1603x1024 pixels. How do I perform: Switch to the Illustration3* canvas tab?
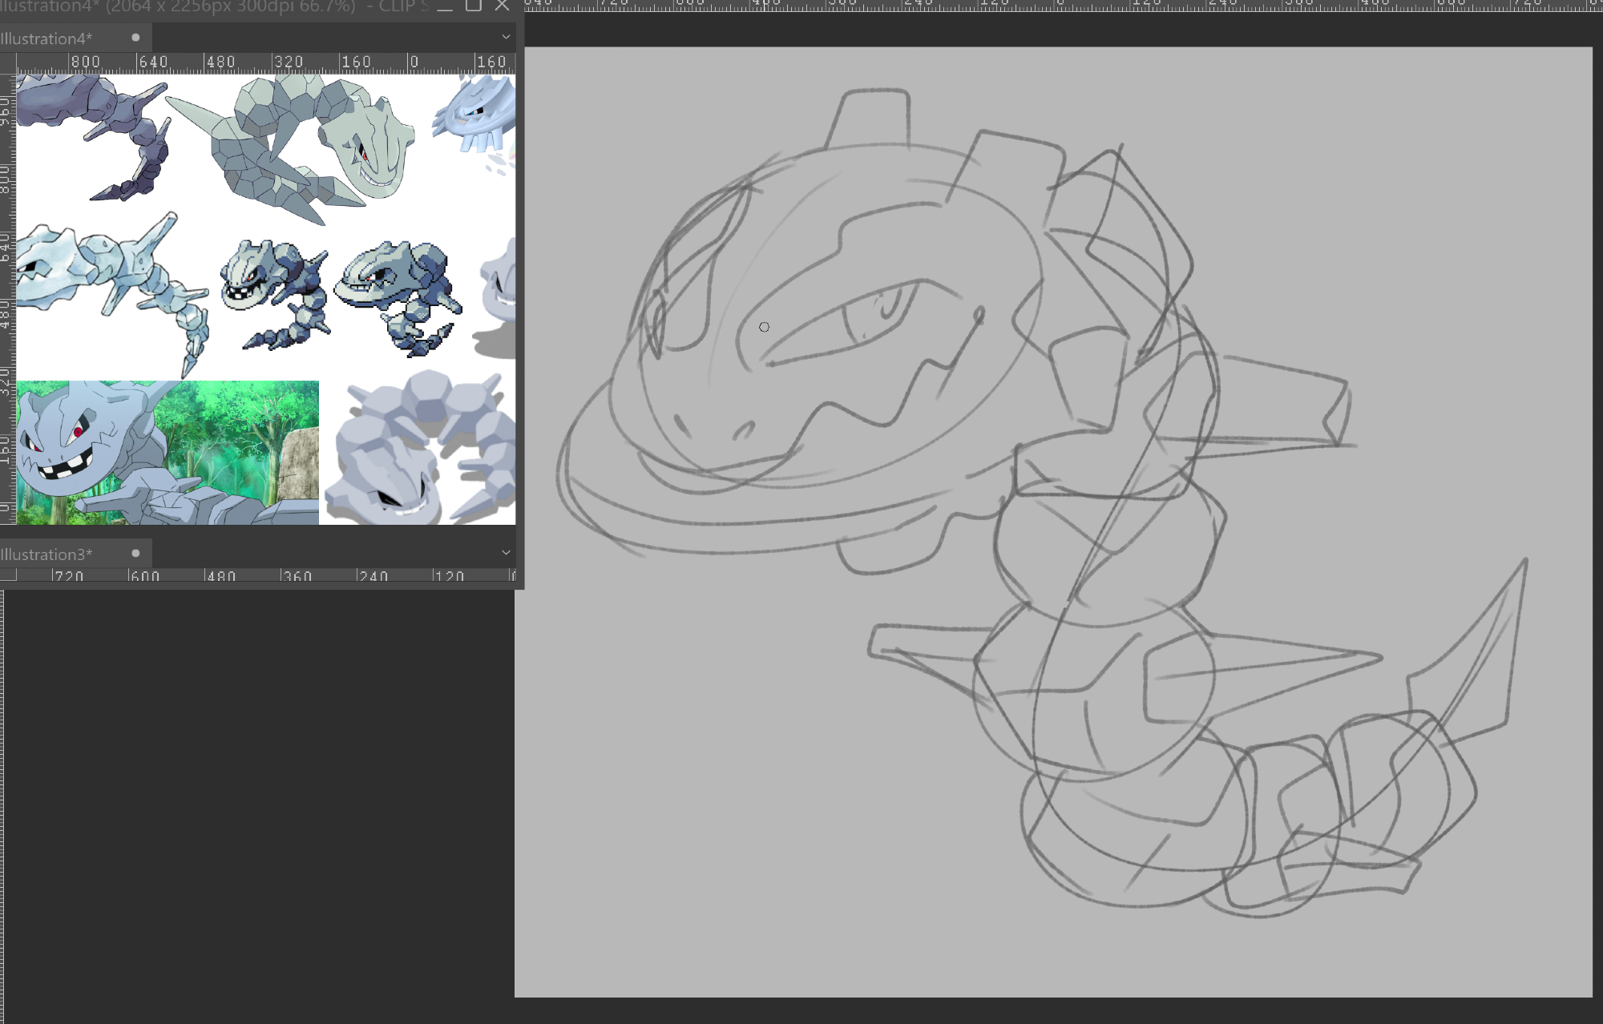coord(46,554)
